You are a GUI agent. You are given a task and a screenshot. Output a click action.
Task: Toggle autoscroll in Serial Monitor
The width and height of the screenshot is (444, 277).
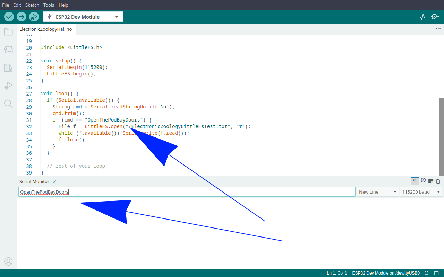pyautogui.click(x=415, y=181)
